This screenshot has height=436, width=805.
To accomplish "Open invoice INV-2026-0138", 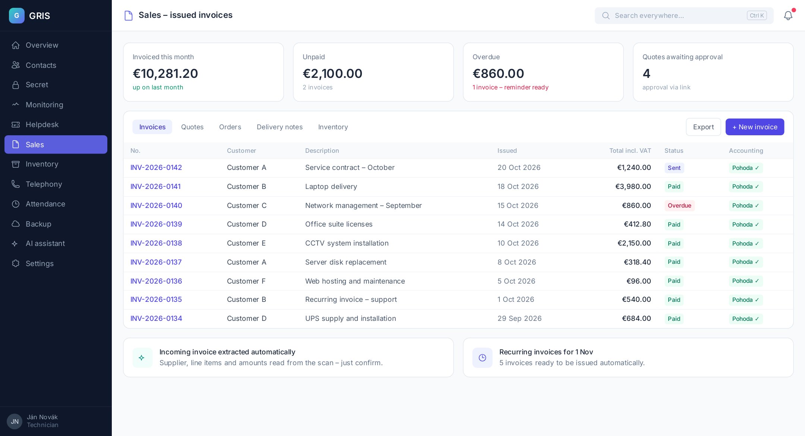I will click(x=156, y=243).
